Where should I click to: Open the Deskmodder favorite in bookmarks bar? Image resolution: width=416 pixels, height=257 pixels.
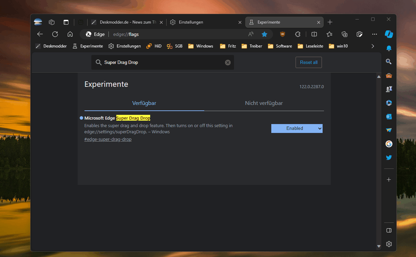[x=51, y=46]
